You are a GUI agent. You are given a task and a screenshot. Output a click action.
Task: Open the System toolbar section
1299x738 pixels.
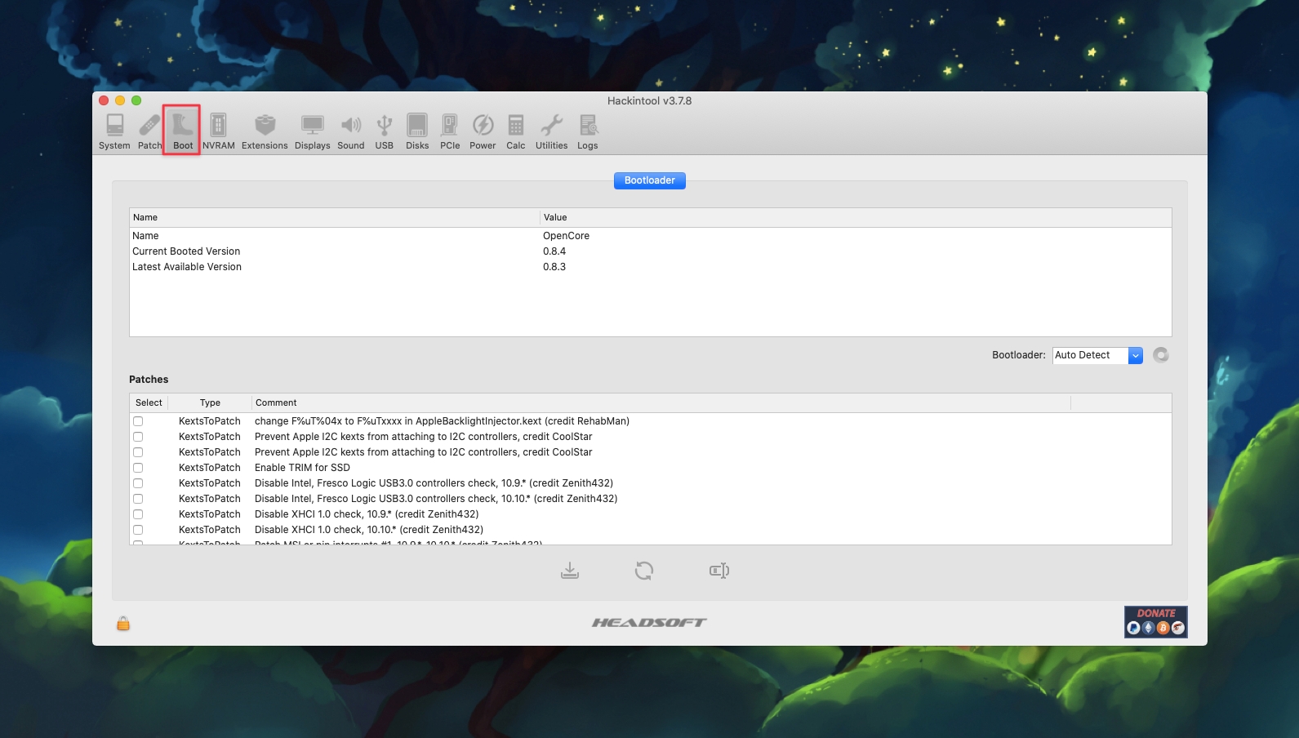click(x=114, y=131)
